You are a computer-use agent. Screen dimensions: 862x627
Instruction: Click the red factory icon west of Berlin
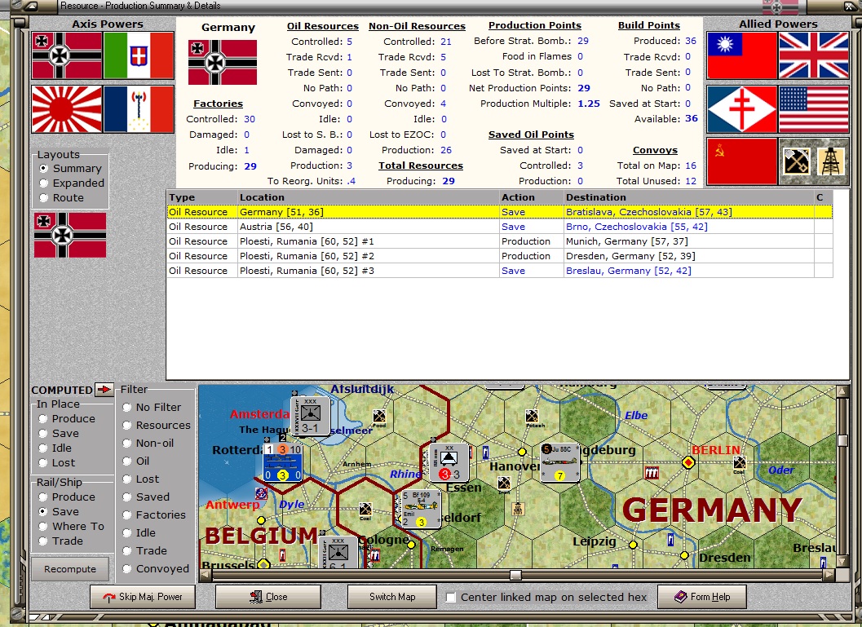652,473
